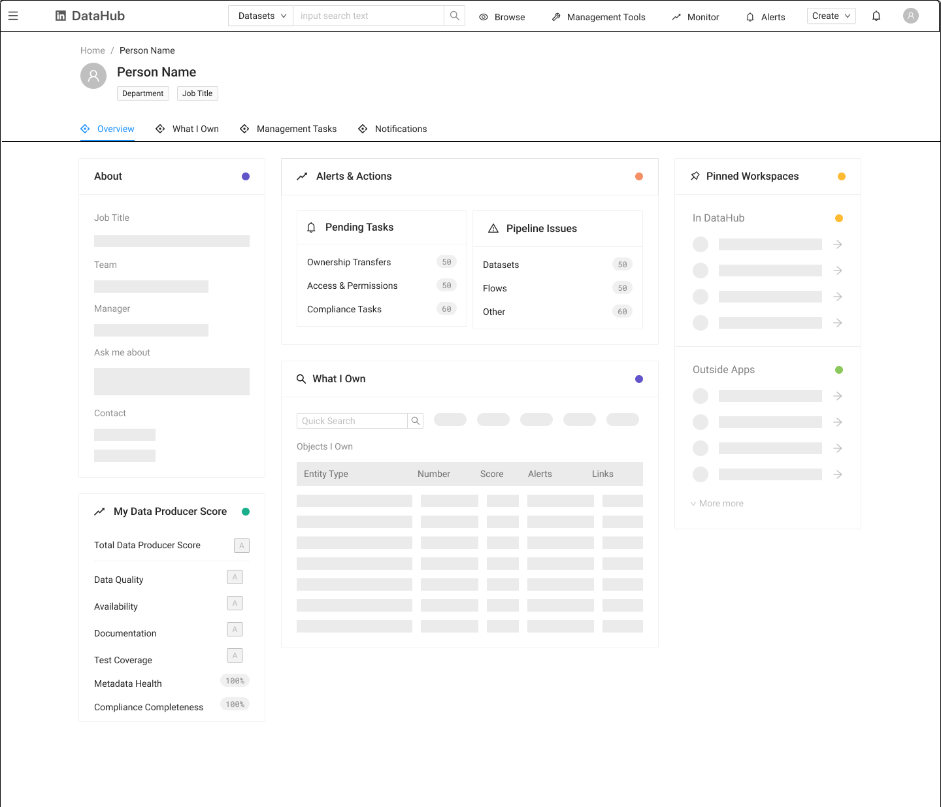Click the teal dot in My Data Producer Score

point(246,512)
